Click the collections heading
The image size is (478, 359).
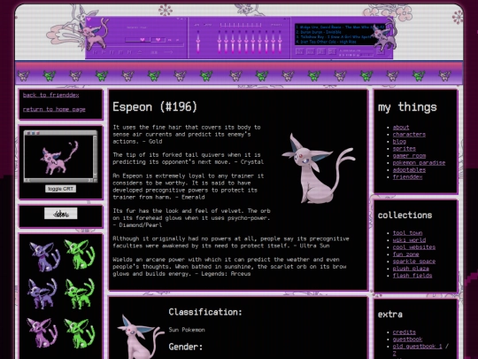[x=405, y=215]
